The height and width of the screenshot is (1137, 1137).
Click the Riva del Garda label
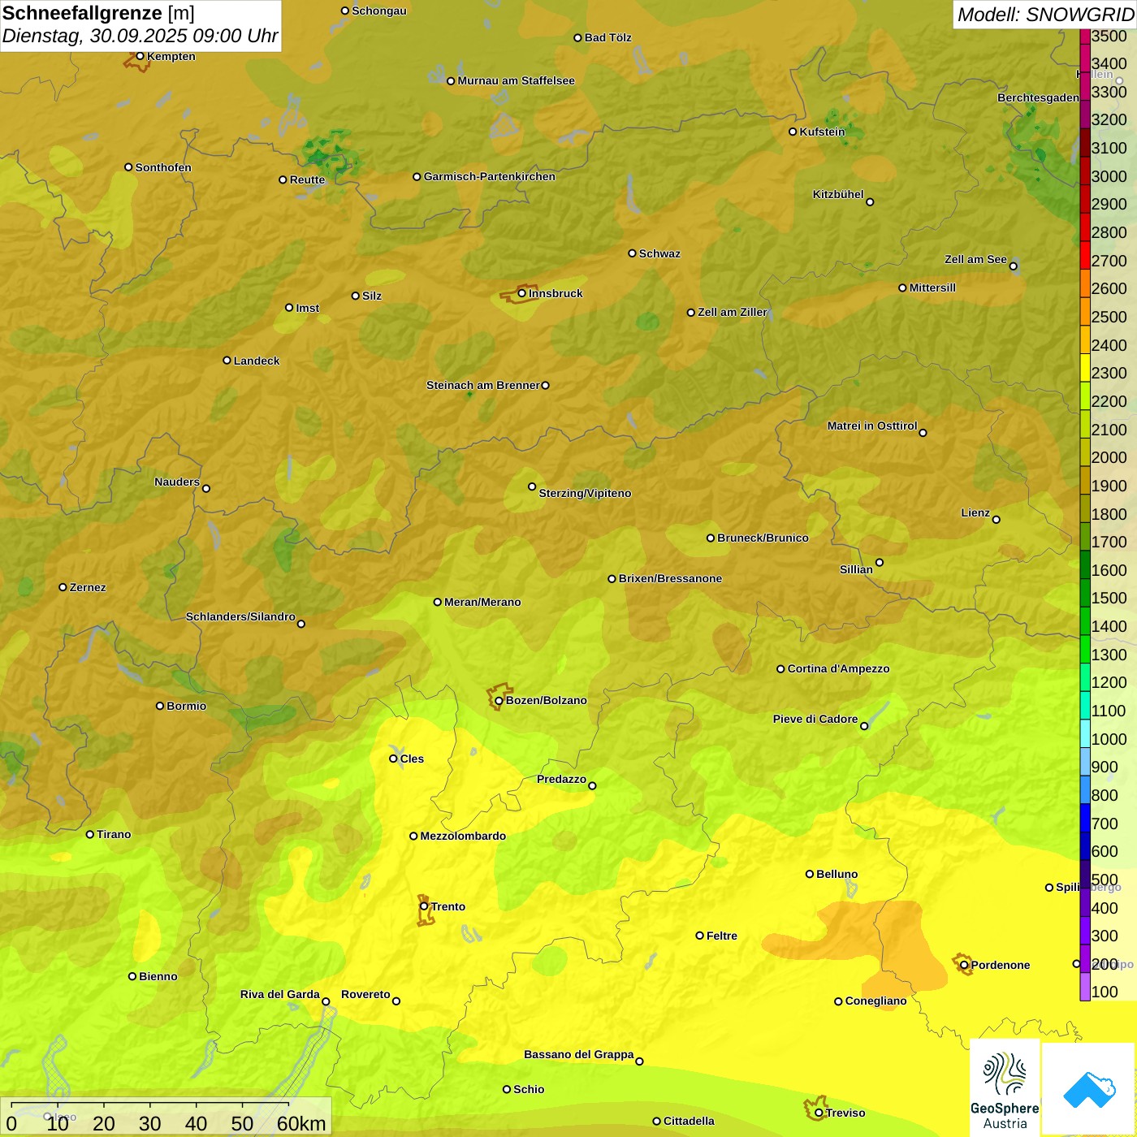tap(280, 994)
